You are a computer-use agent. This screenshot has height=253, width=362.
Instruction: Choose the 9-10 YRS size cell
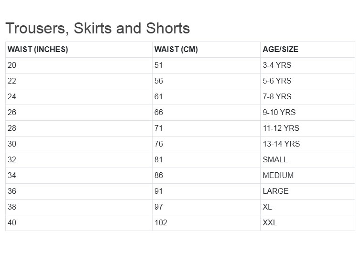pyautogui.click(x=279, y=112)
